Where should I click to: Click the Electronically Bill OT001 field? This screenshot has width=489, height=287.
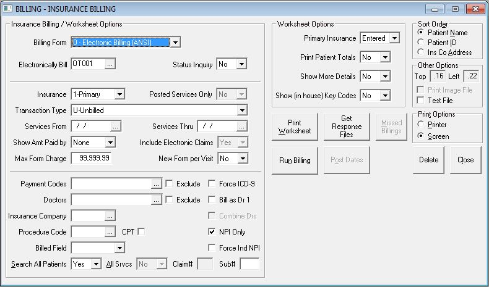[89, 64]
